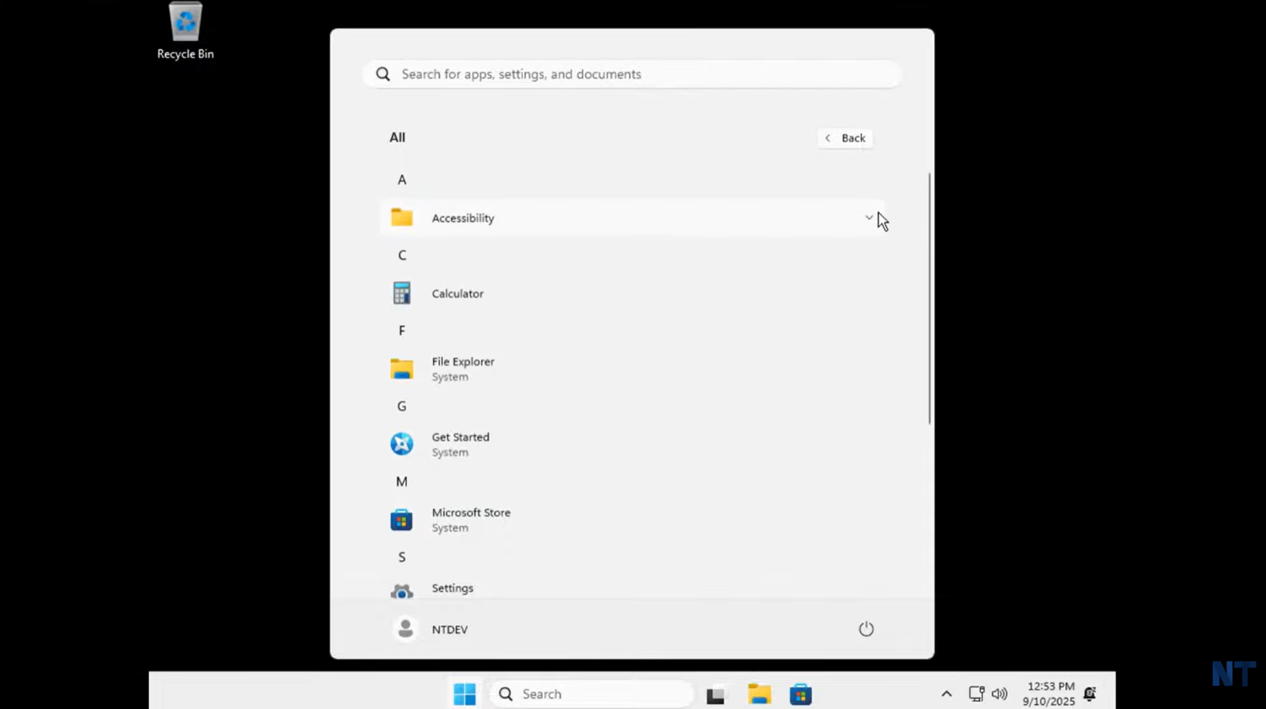Click the taskbar Search box

[x=592, y=694]
